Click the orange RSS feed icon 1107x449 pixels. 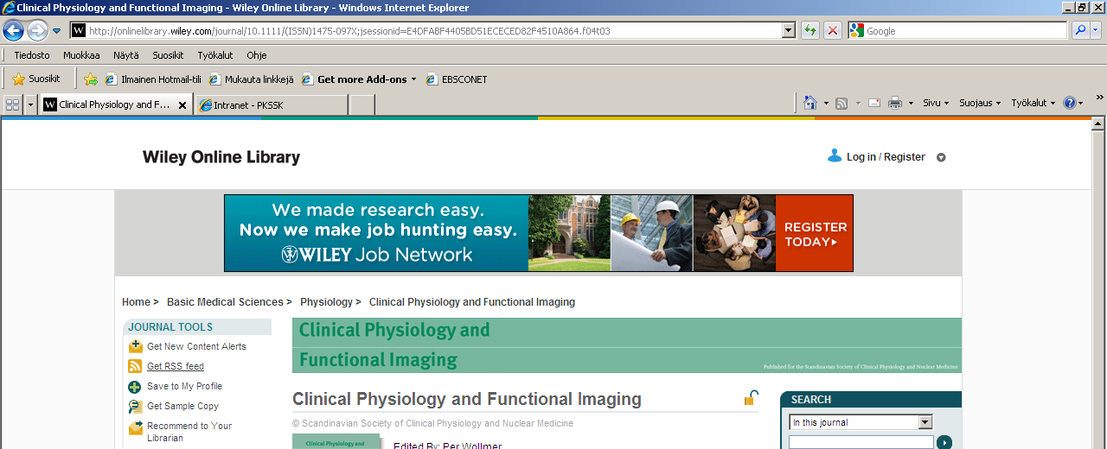pyautogui.click(x=135, y=366)
